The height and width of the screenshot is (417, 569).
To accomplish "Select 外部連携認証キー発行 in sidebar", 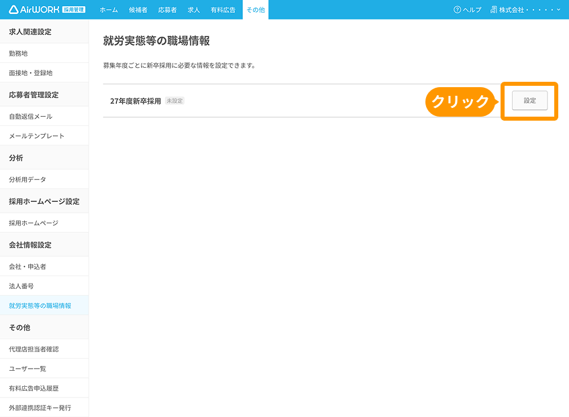I will click(x=40, y=408).
